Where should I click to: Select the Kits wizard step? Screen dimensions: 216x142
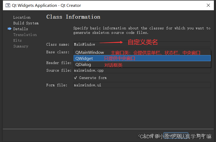pos(17,40)
